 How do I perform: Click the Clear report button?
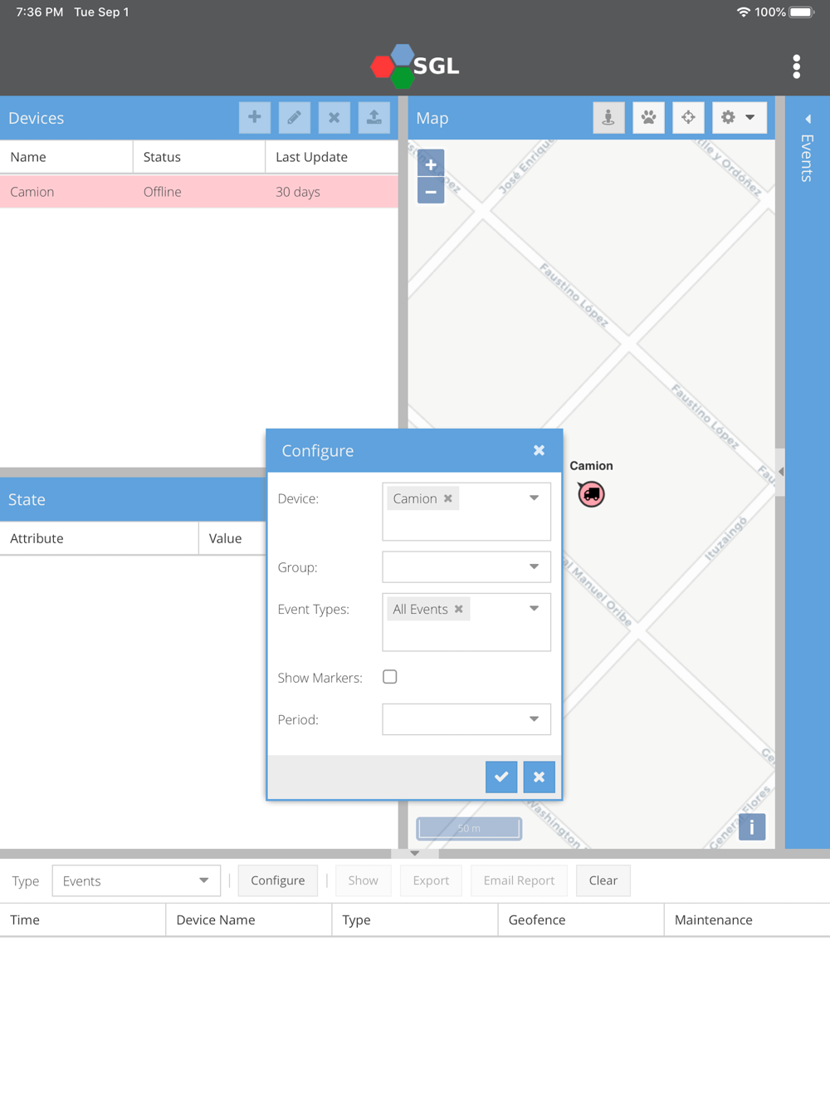click(603, 880)
